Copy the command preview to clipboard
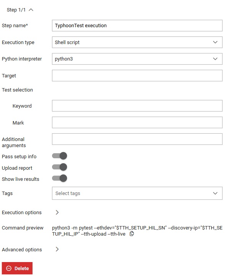Viewport: 225px width, 277px height. coord(132,234)
